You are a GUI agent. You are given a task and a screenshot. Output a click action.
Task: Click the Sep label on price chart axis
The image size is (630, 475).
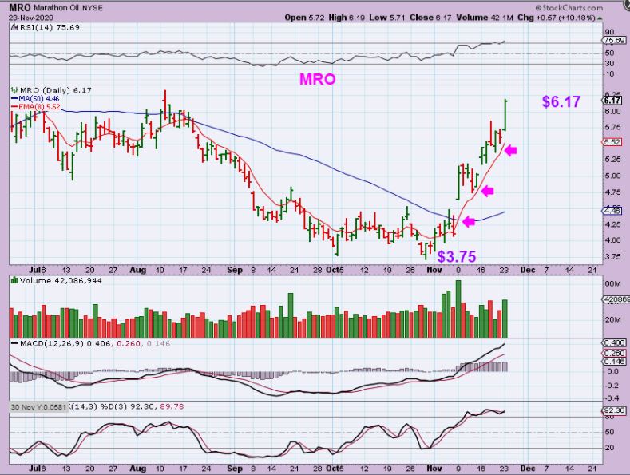click(235, 270)
